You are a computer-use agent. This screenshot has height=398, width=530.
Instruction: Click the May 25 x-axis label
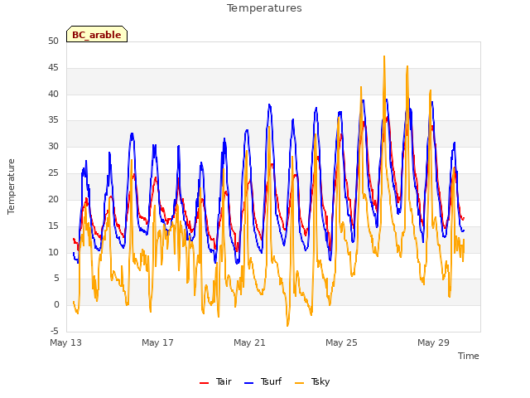[341, 342]
